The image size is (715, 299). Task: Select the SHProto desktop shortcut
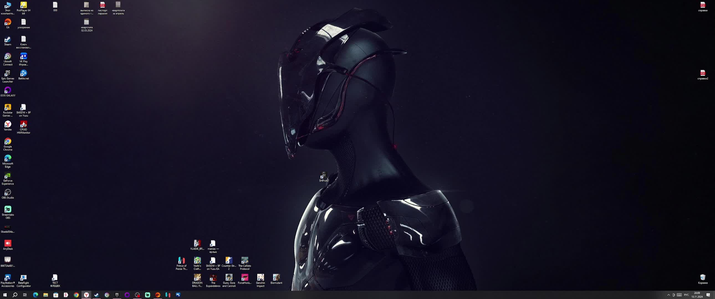[x=324, y=177]
